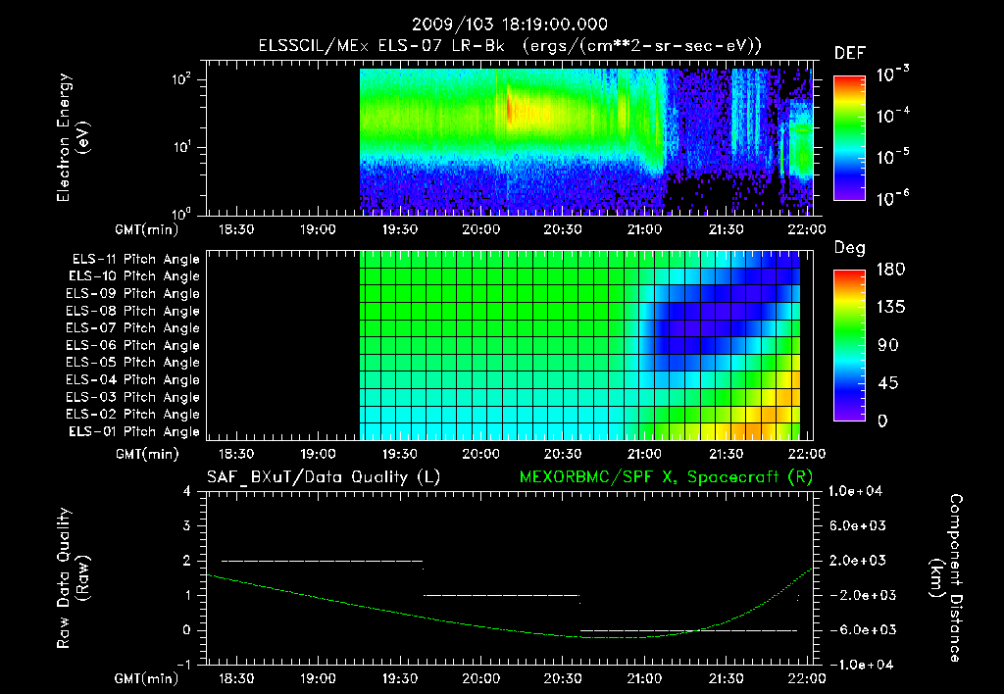Select the green "MEXORBMC/SPF X, Spacecraft (R)" label
The width and height of the screenshot is (1004, 694).
666,477
